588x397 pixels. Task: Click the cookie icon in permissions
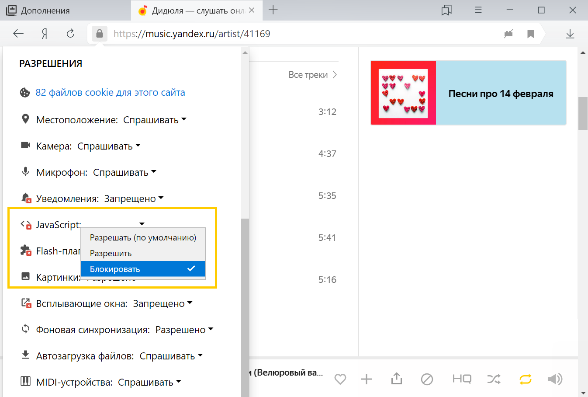click(x=25, y=93)
